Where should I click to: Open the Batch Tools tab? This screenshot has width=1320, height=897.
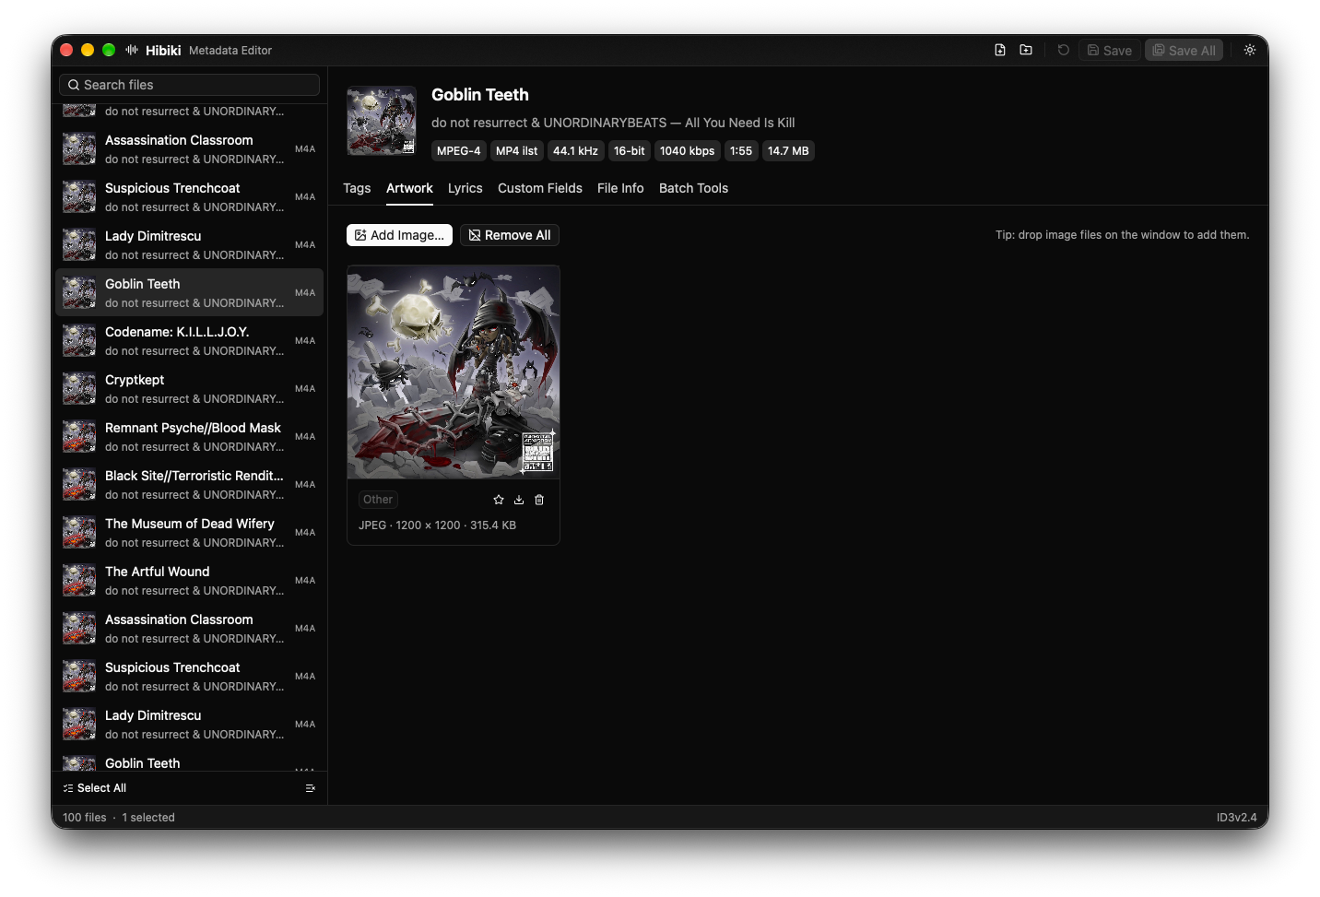693,188
